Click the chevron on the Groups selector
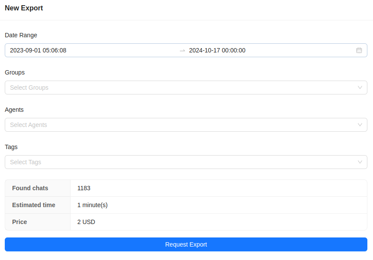This screenshot has width=373, height=260. (x=360, y=88)
